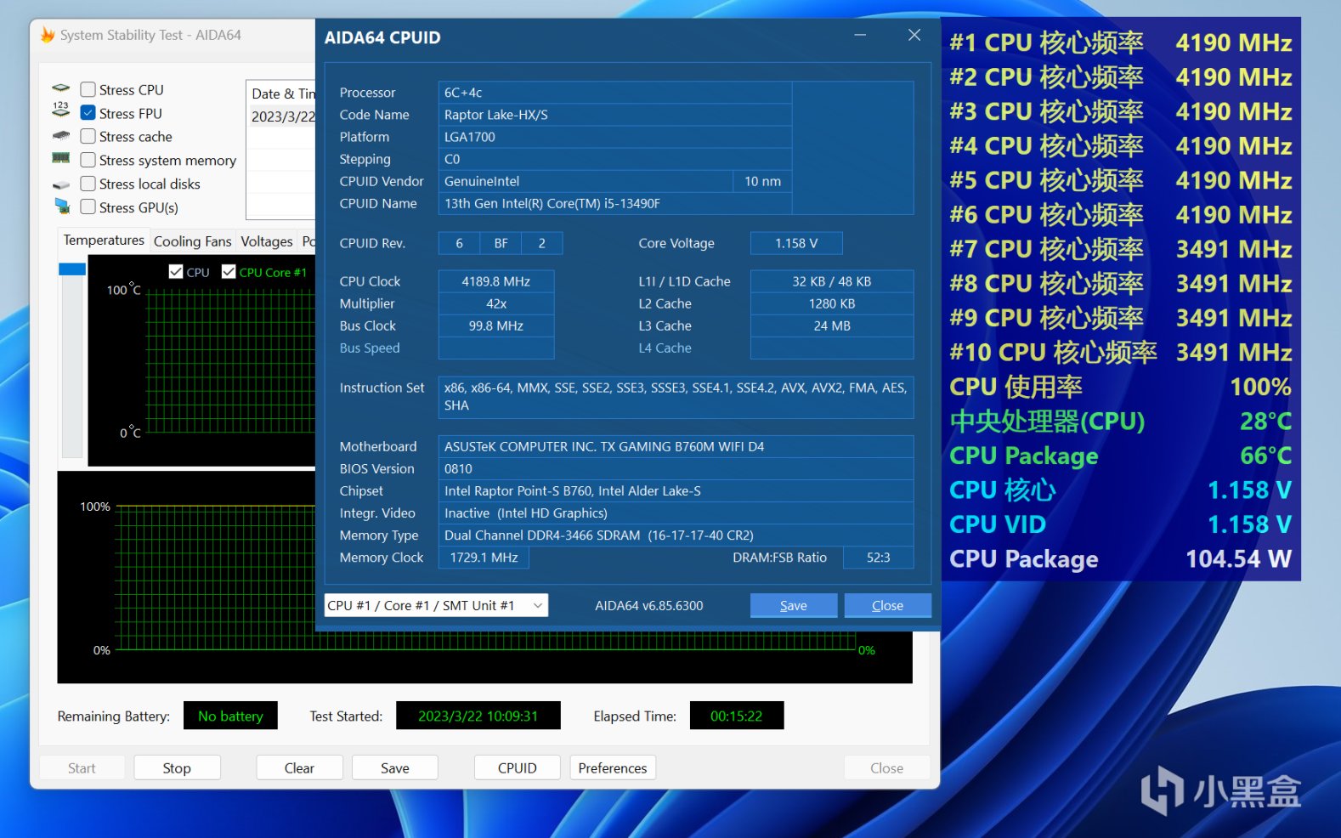1341x838 pixels.
Task: Click the Close button in CPUID dialog
Action: coord(887,605)
